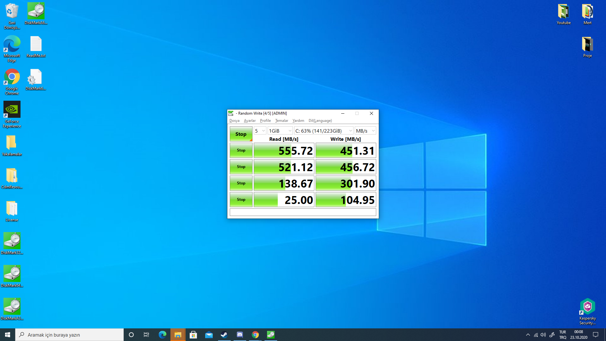Open the Dosya menu
This screenshot has width=606, height=341.
235,121
